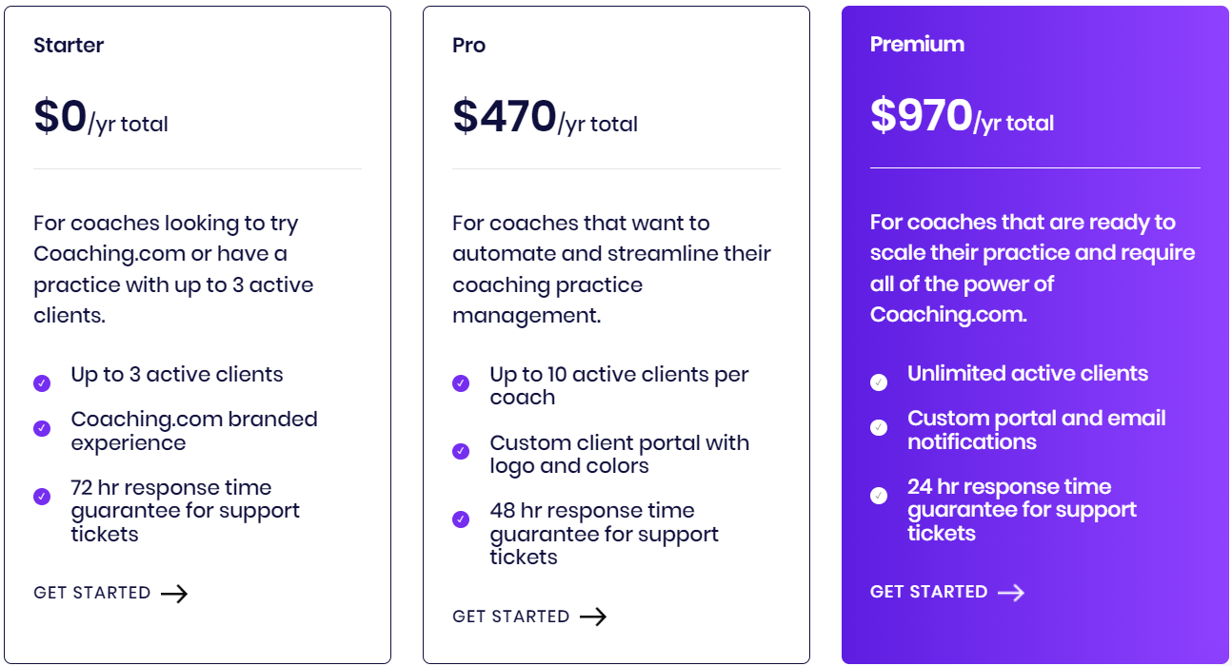Click the arrow icon in the Pro plan
Image resolution: width=1232 pixels, height=666 pixels.
coord(593,617)
